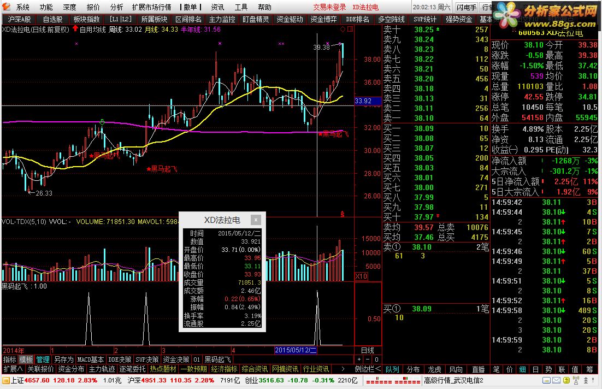Close the XD法拉电 info popup

pyautogui.click(x=256, y=220)
